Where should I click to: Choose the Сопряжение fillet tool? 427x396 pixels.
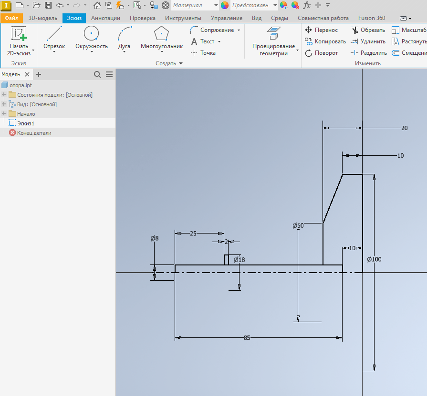212,30
